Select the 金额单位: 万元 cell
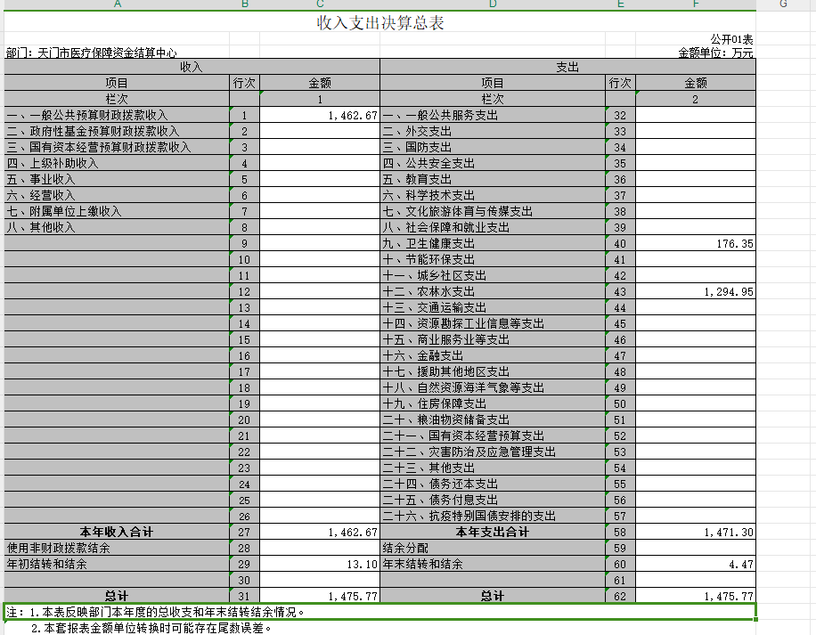Viewport: 816px width, 635px height. 695,52
